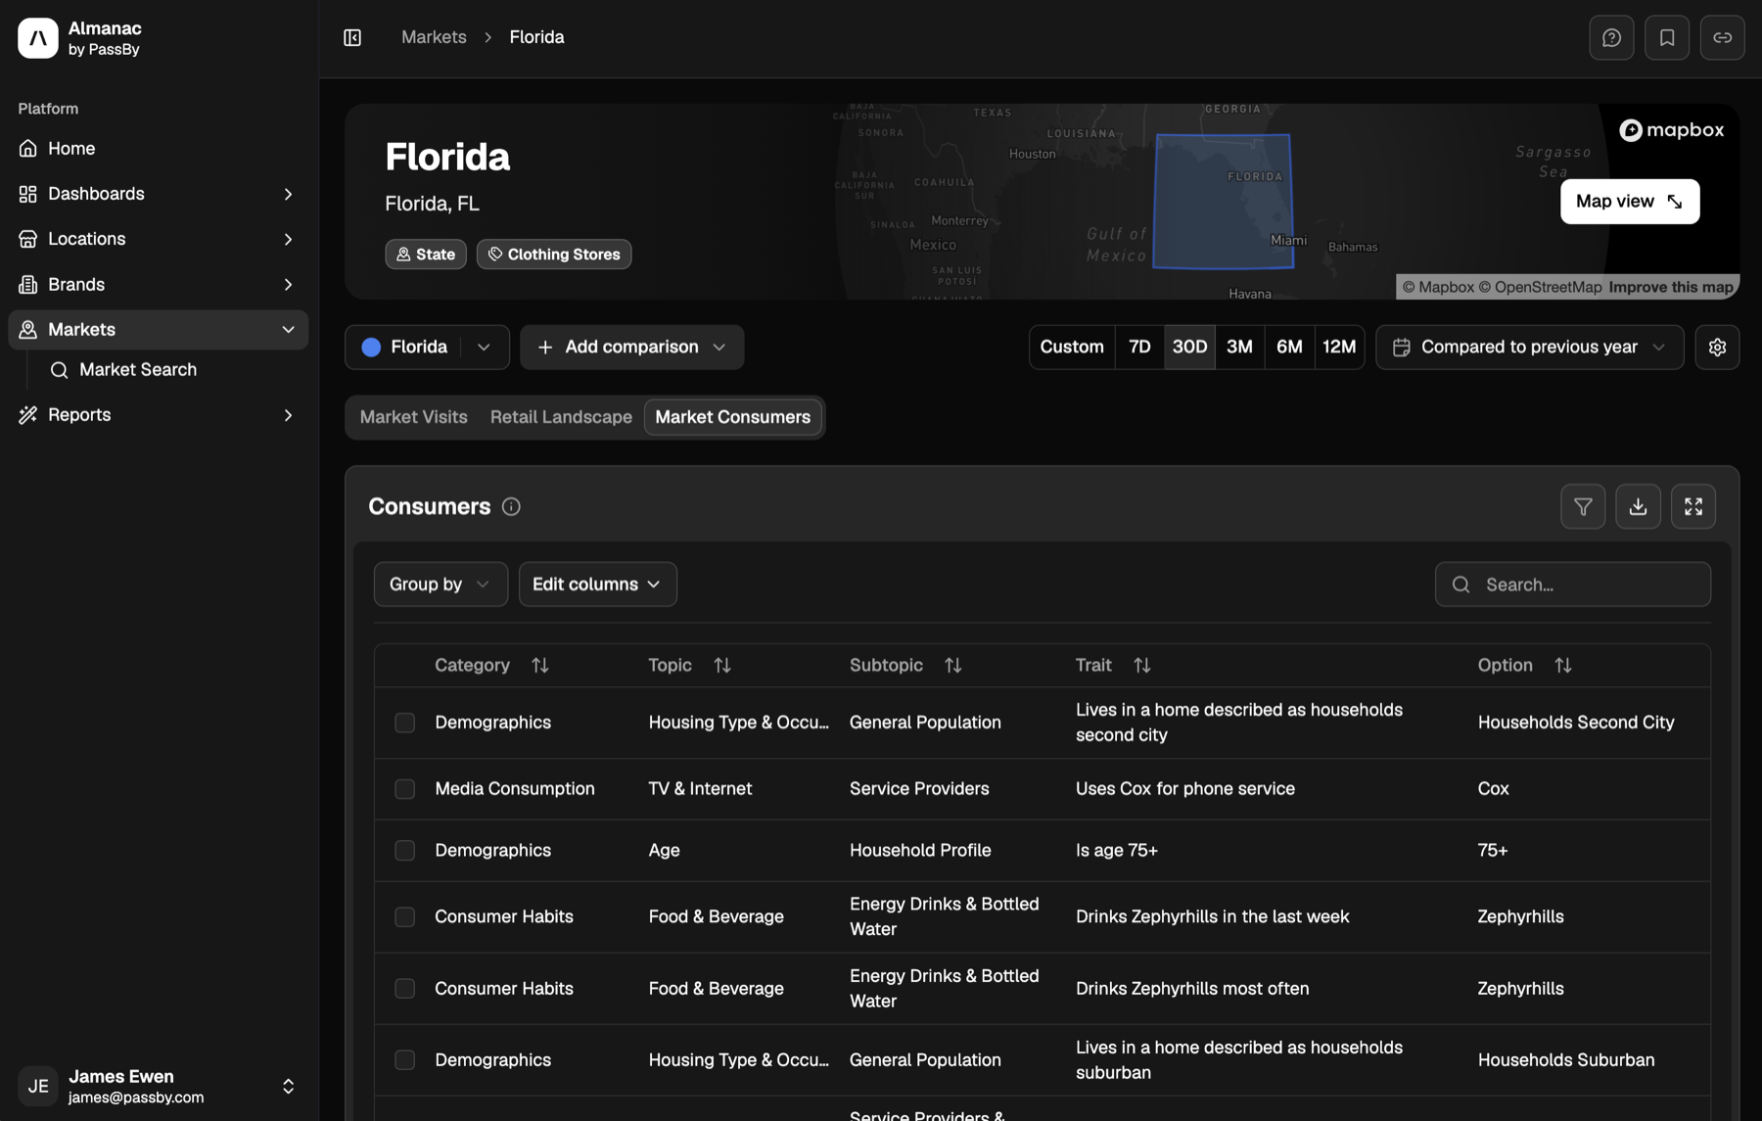Image resolution: width=1762 pixels, height=1121 pixels.
Task: Sort table by Option column
Action: pos(1562,666)
